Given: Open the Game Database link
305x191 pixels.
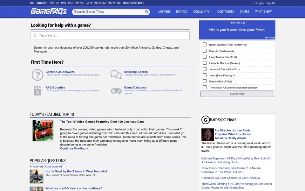Looking at the screenshot, I should (x=135, y=88).
